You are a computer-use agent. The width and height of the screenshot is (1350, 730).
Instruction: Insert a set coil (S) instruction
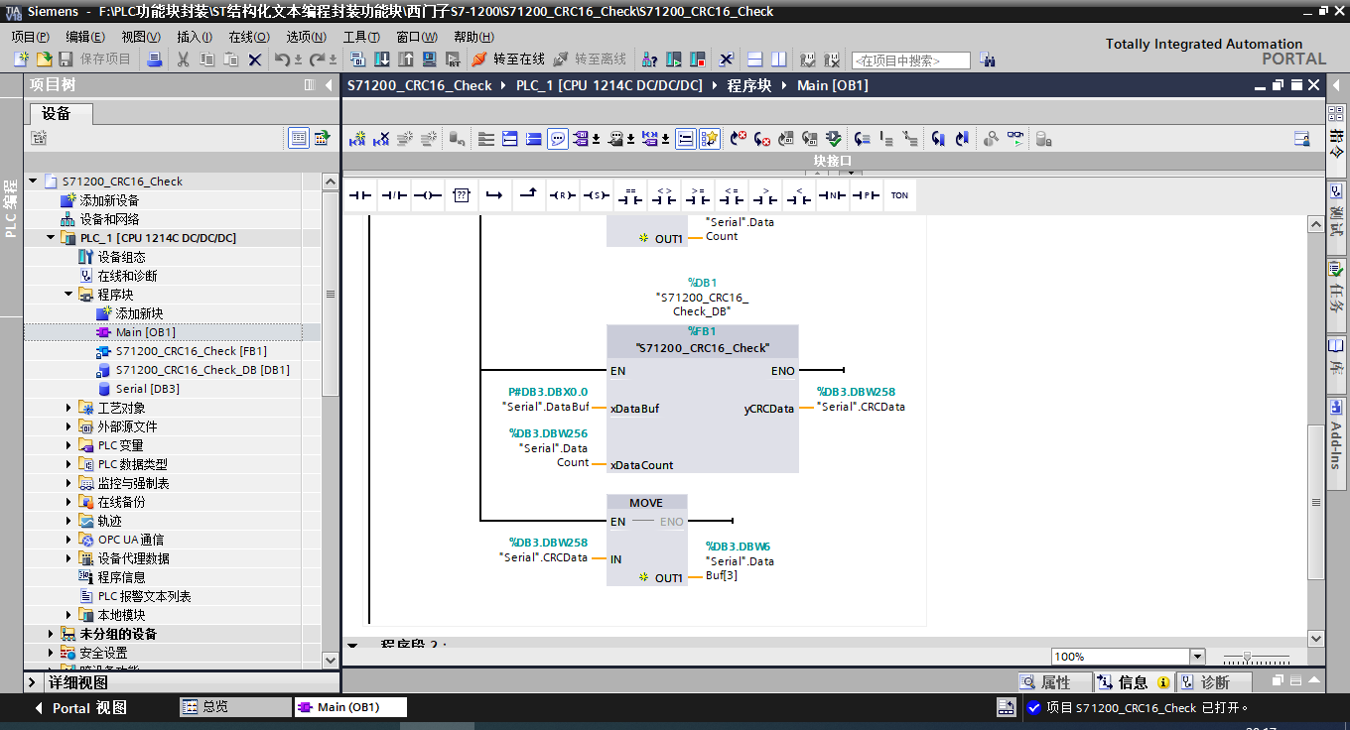point(596,195)
